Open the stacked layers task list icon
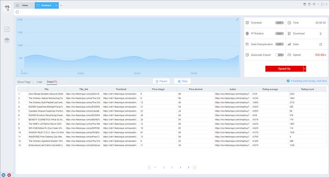The image size is (330, 178). [x=7, y=40]
